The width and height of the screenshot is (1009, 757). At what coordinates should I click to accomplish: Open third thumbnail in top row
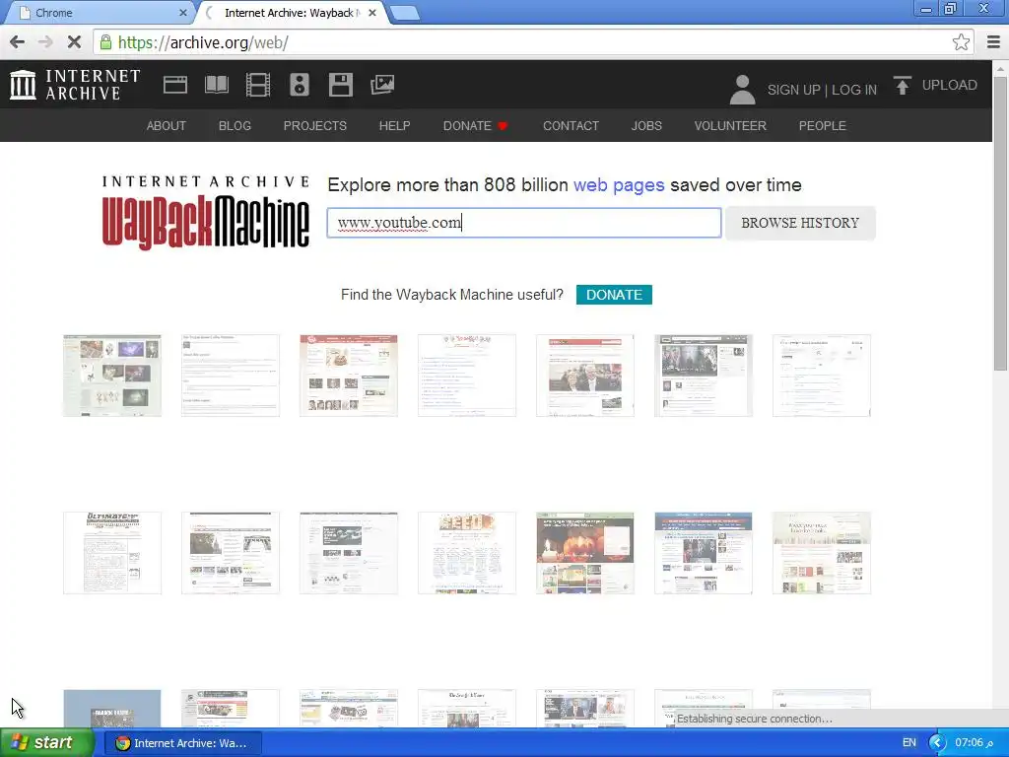tap(348, 376)
